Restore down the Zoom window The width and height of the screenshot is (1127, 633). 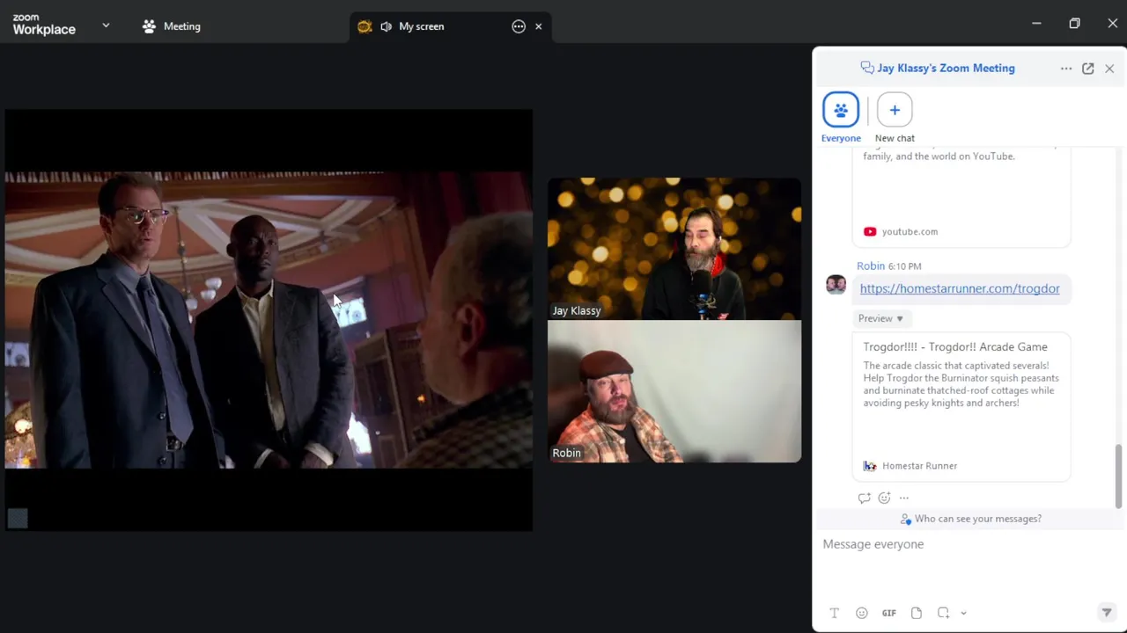[x=1074, y=24]
